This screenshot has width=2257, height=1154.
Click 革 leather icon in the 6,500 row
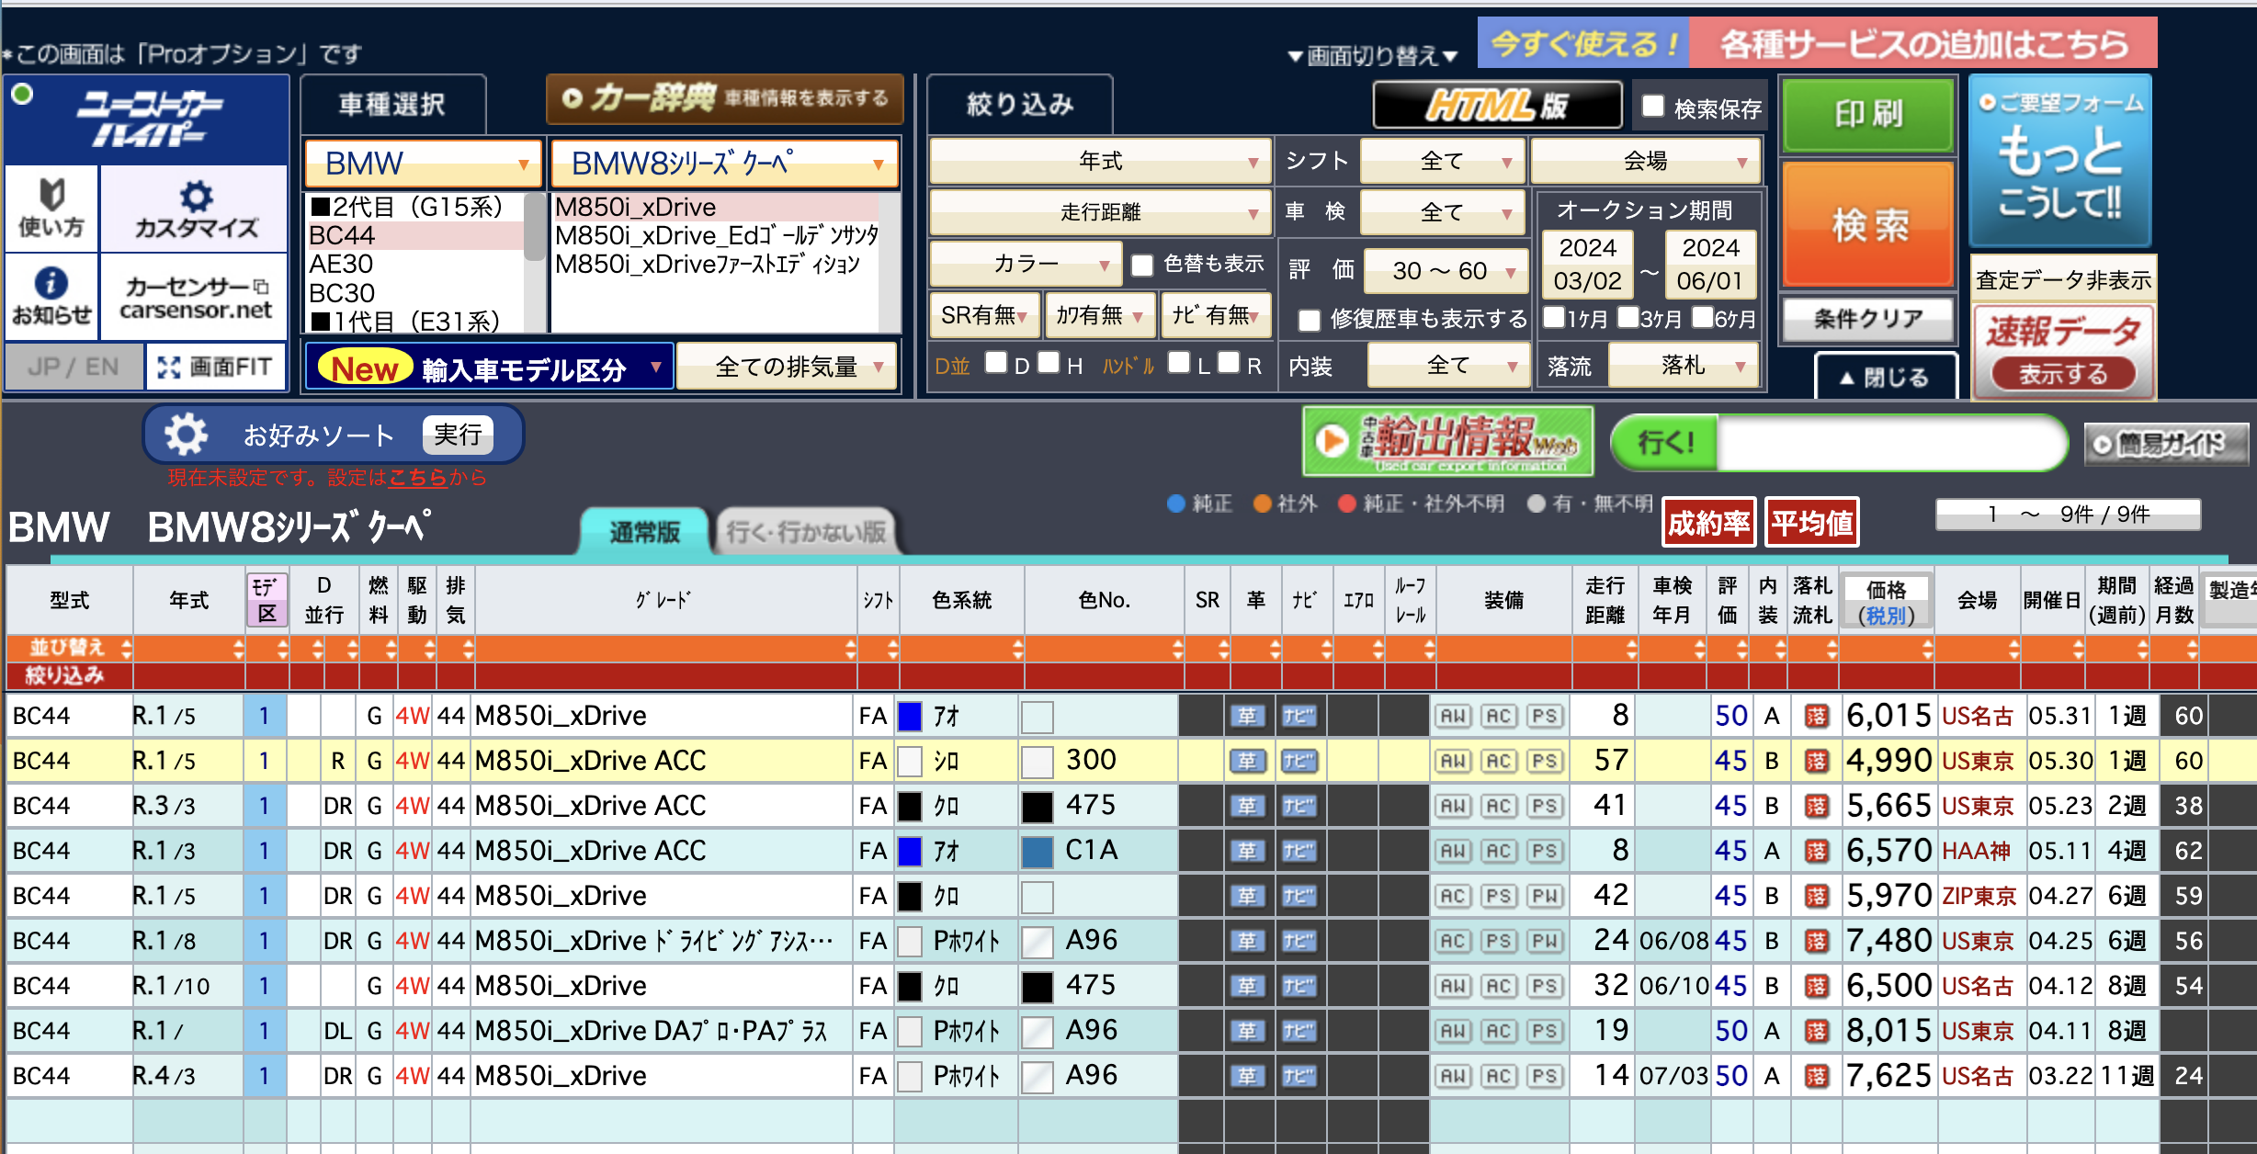tap(1247, 986)
